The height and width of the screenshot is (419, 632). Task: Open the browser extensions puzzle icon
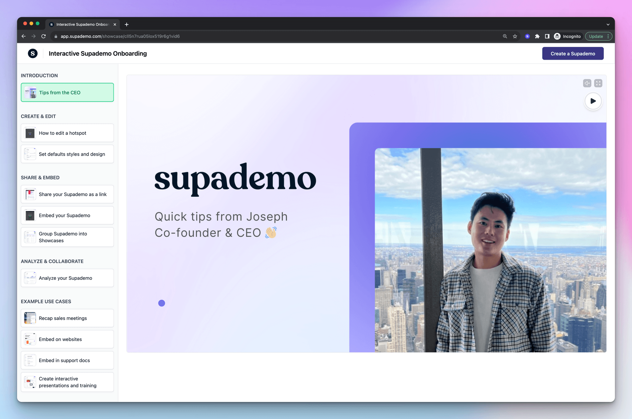click(x=537, y=36)
